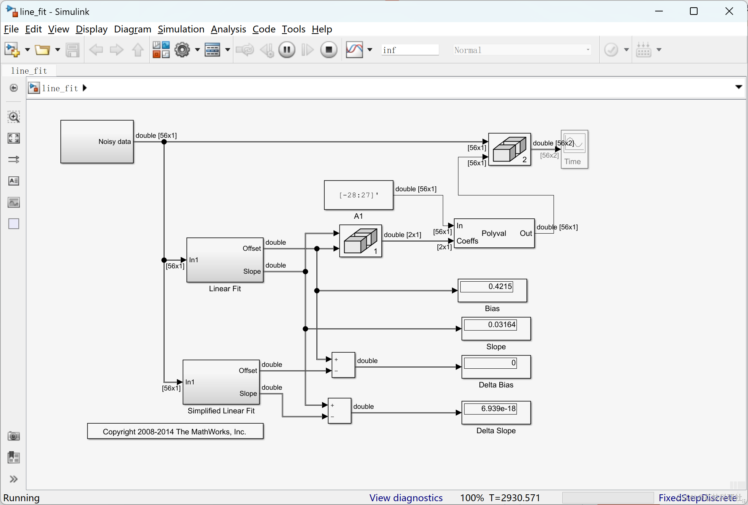Image resolution: width=748 pixels, height=505 pixels.
Task: Pause the running simulation
Action: (x=287, y=50)
